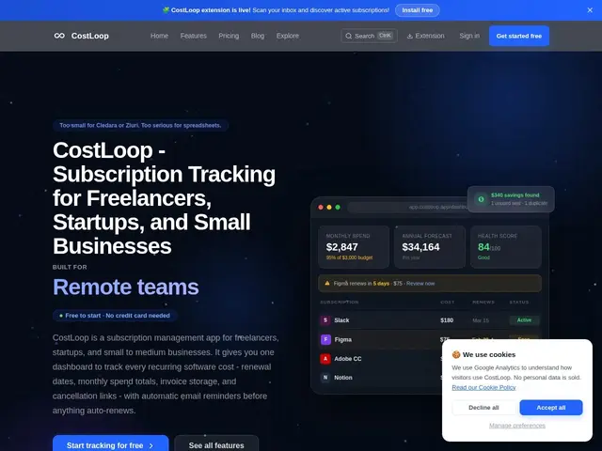Click the yellow dot in mock window

(x=329, y=207)
